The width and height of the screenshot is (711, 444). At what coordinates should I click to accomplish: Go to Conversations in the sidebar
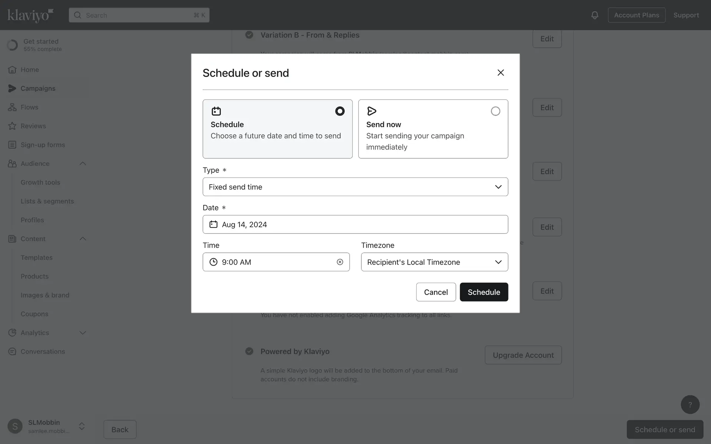(x=43, y=351)
